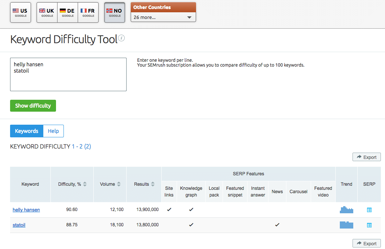
Task: Switch to the Keywords tab
Action: click(x=27, y=131)
